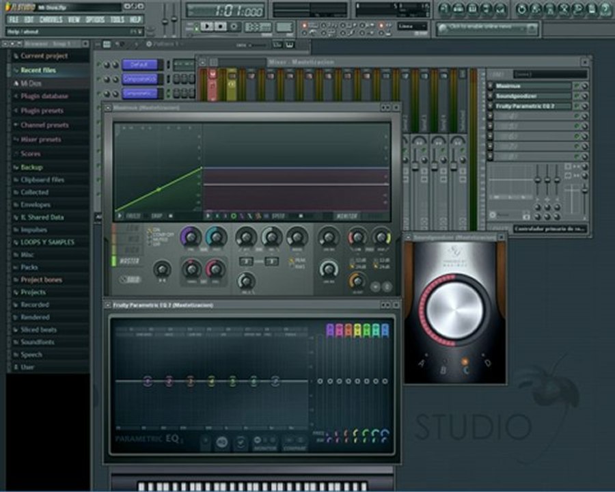Select preset D on Soundgoodizer
Viewport: 615px width, 492px height.
pyautogui.click(x=488, y=364)
